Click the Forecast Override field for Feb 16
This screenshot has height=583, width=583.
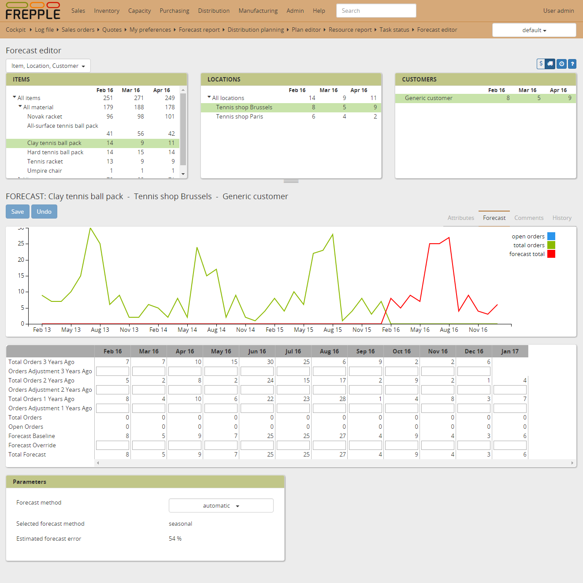click(x=112, y=446)
